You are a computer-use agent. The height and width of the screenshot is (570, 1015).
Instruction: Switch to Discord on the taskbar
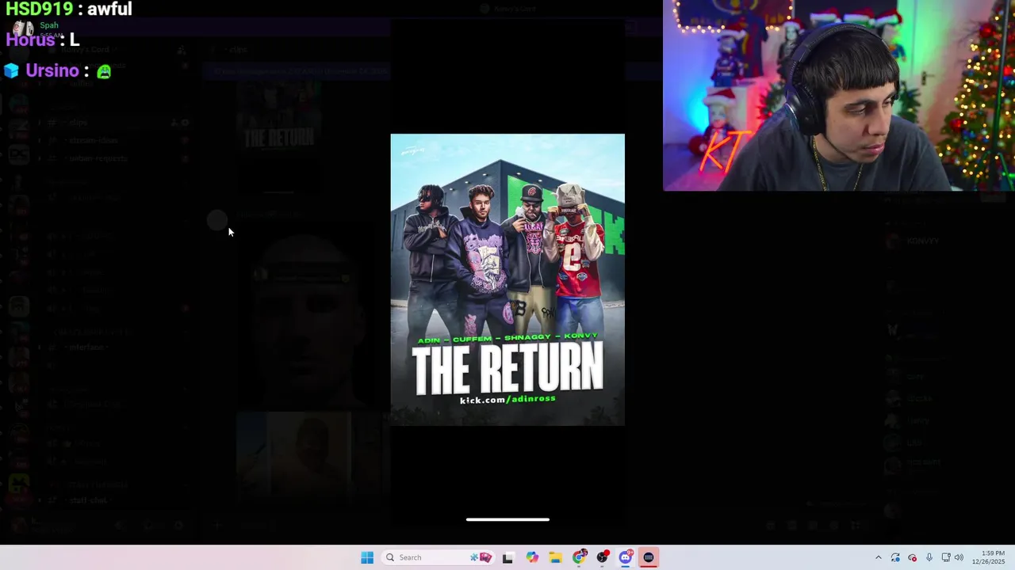pyautogui.click(x=626, y=557)
